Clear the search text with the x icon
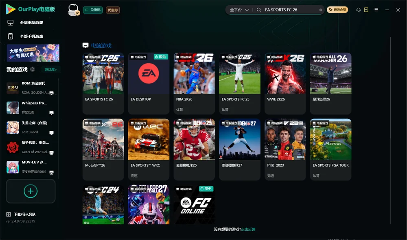407x240 pixels. coord(321,10)
